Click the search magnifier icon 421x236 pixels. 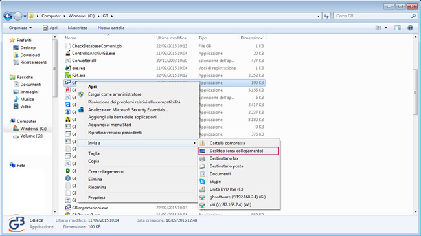tap(413, 16)
